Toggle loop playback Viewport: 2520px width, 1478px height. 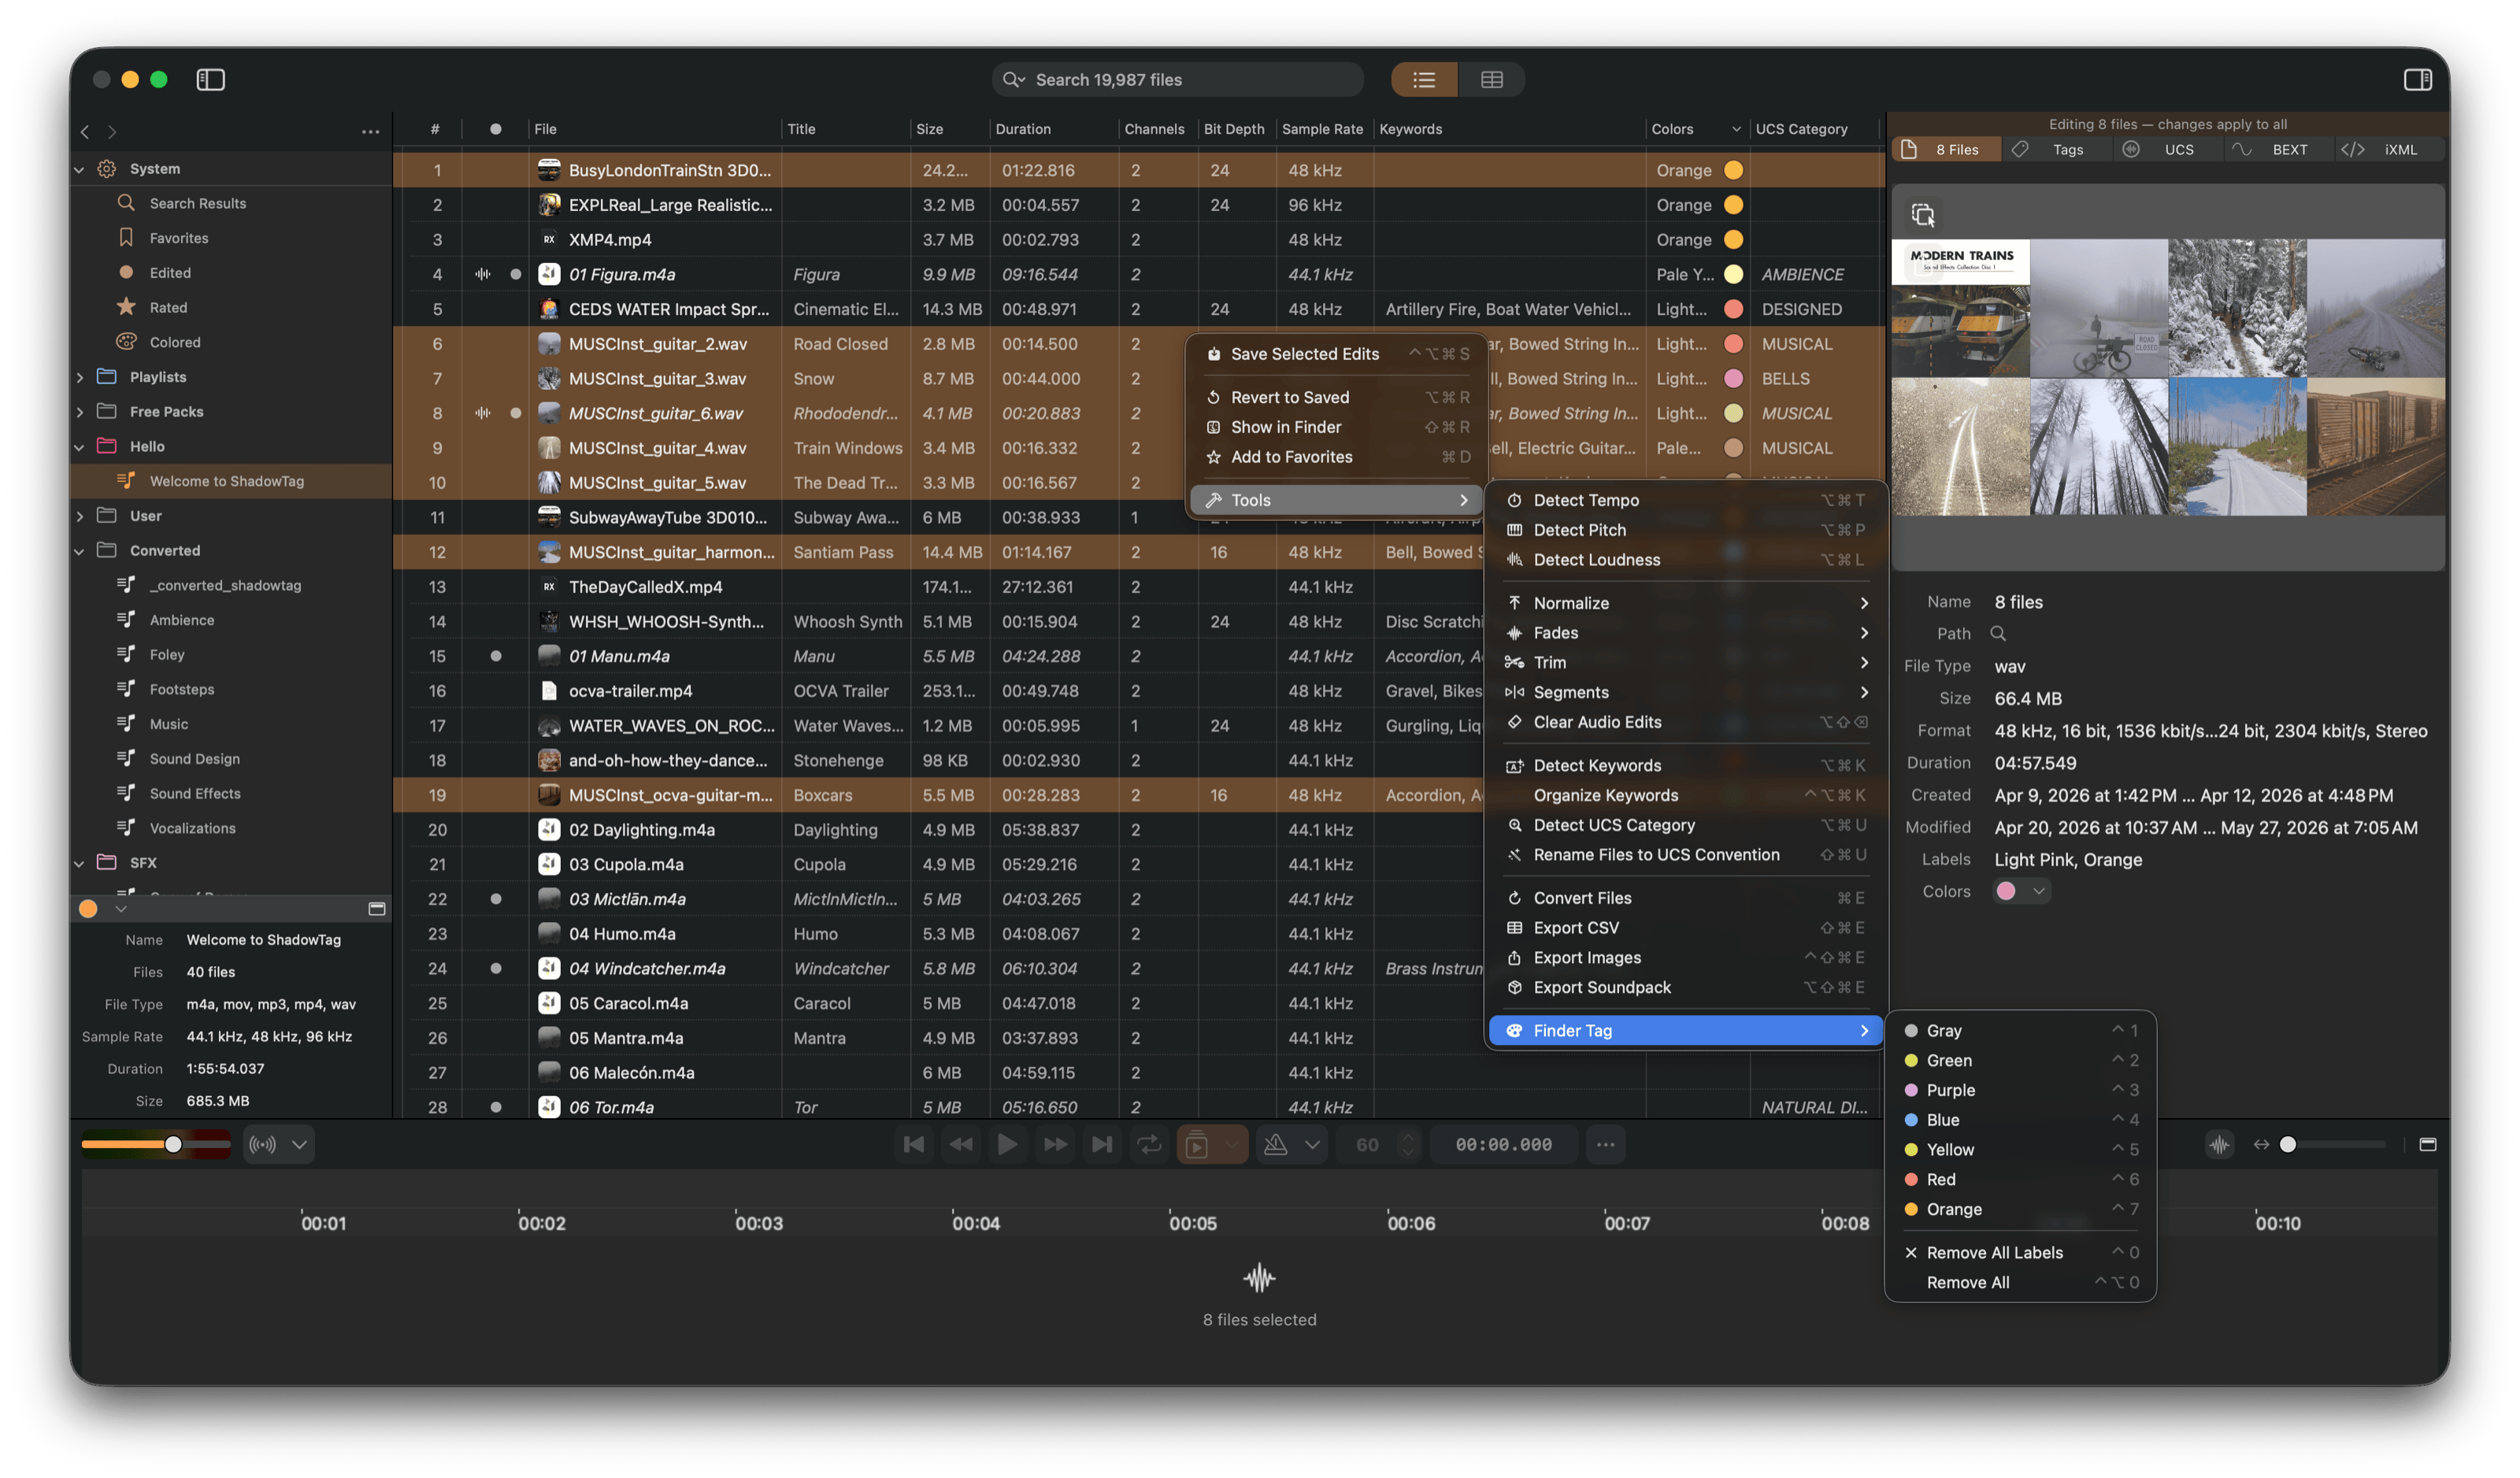[x=1149, y=1144]
